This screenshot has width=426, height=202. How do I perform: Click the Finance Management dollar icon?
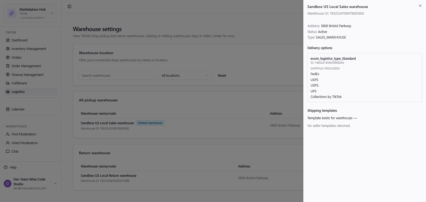[x=8, y=75]
